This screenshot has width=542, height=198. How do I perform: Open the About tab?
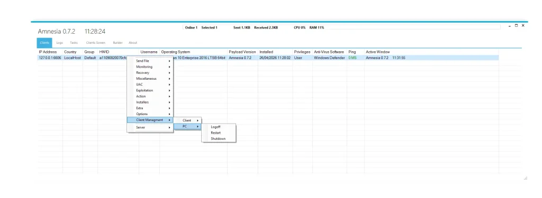133,43
